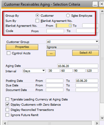Click the Select All button
104x125 pixels.
tap(86, 53)
